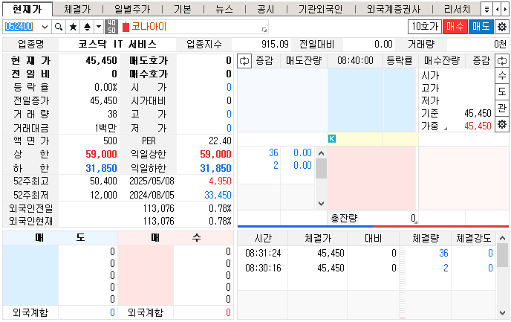Click down arrow of order book mini scrollbar
The height and width of the screenshot is (322, 511).
click(x=321, y=204)
